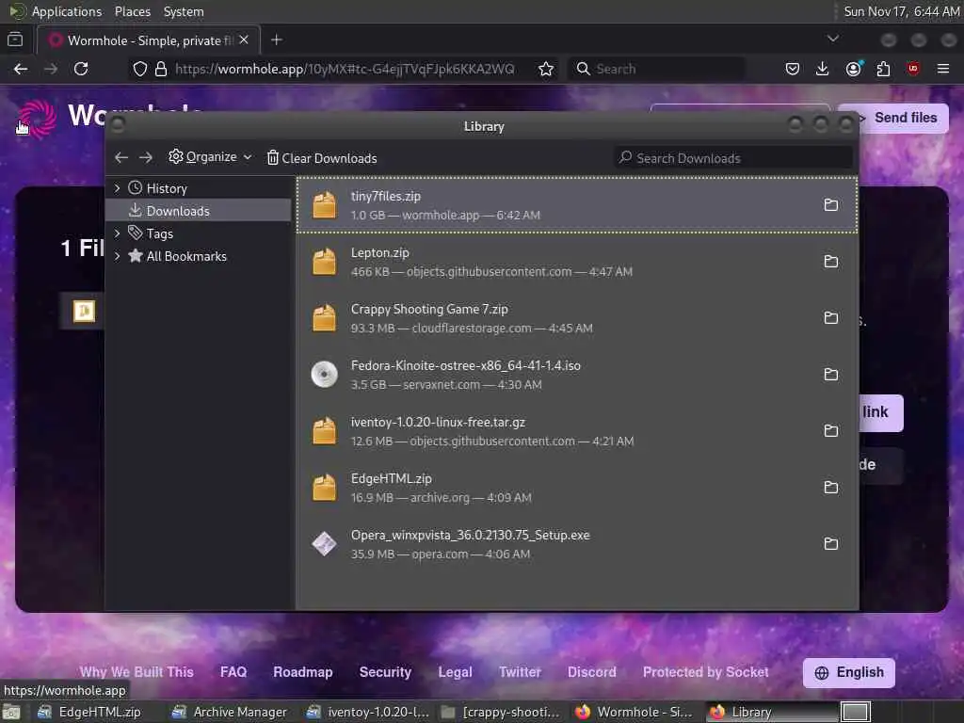Focus the Search Downloads field
964x723 pixels.
click(x=733, y=158)
